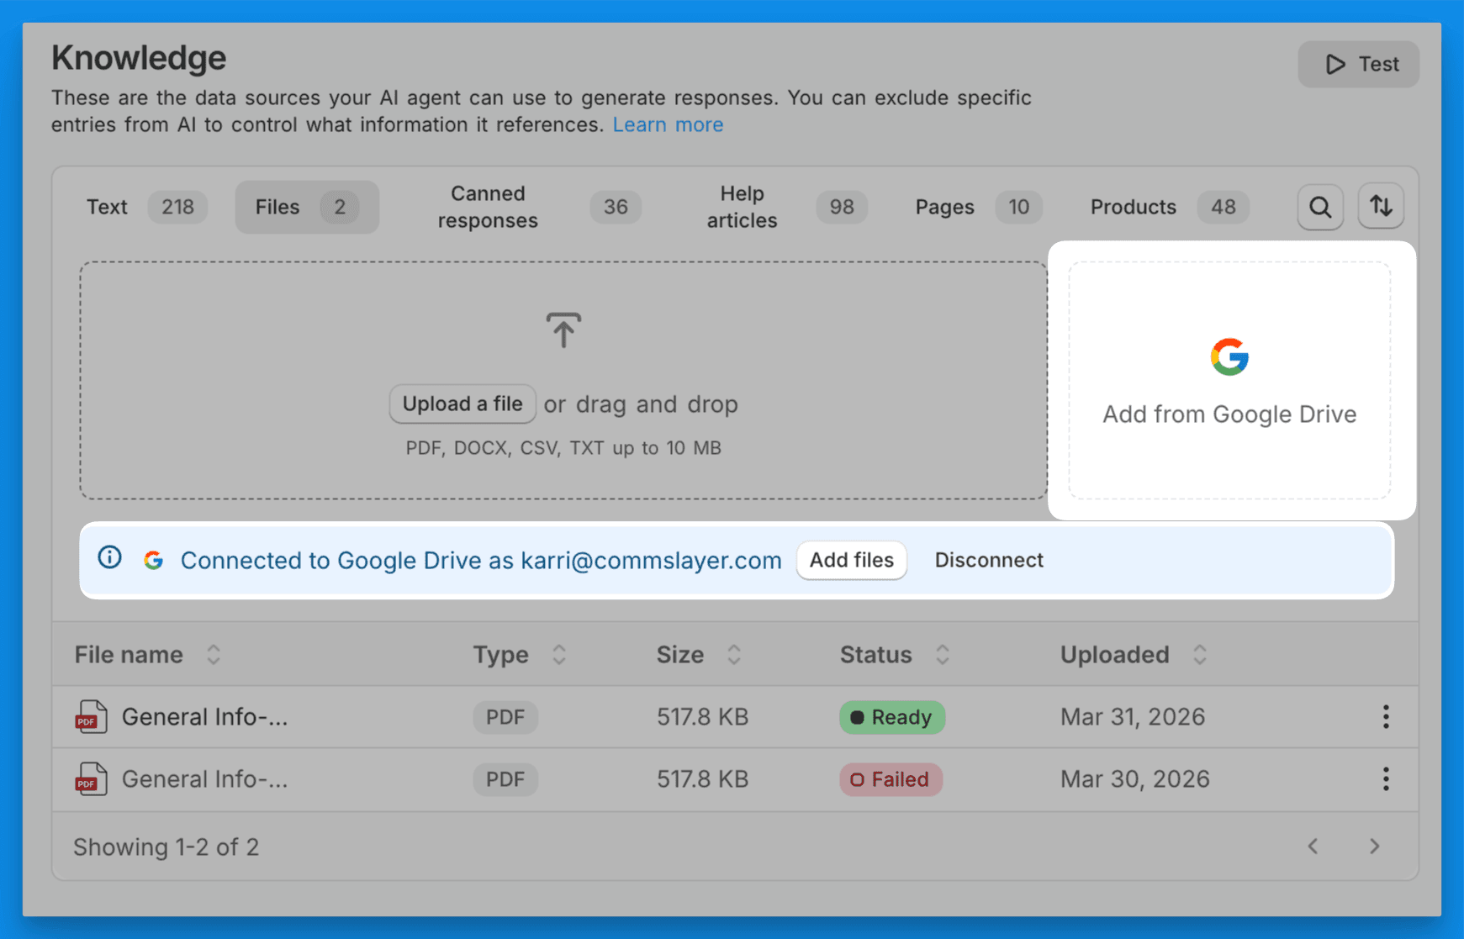Click the info icon in connection banner

pos(109,557)
